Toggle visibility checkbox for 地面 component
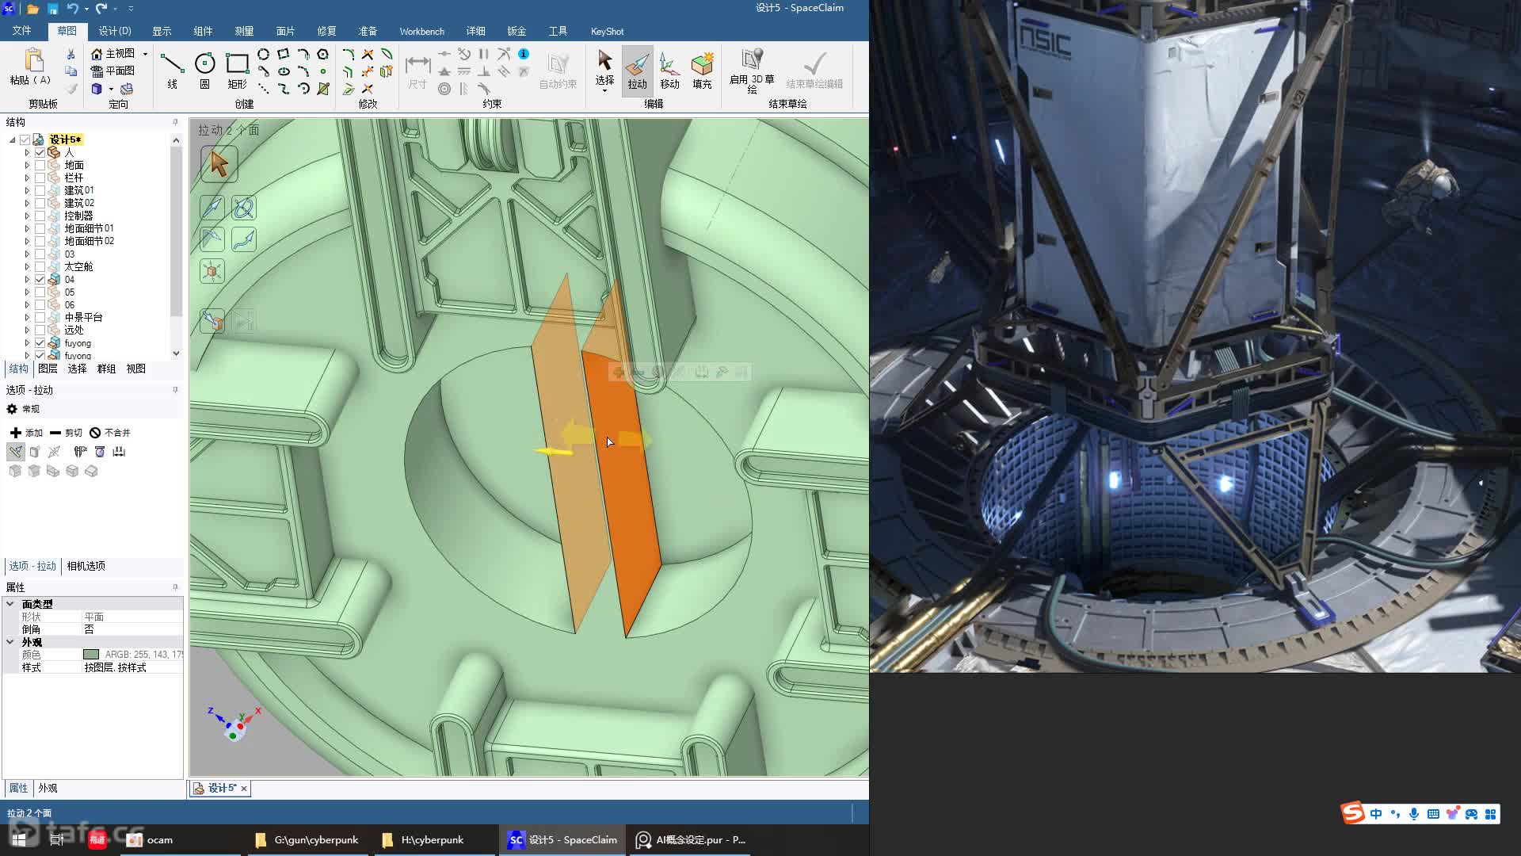The width and height of the screenshot is (1521, 856). click(x=40, y=165)
